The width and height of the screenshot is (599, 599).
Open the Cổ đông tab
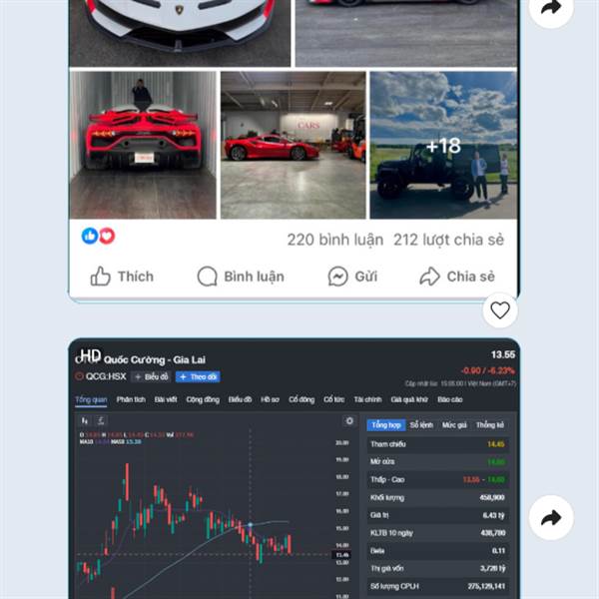tap(301, 399)
